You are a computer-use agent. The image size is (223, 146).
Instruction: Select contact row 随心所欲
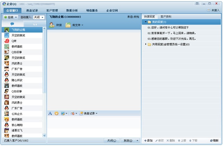(x=22, y=80)
